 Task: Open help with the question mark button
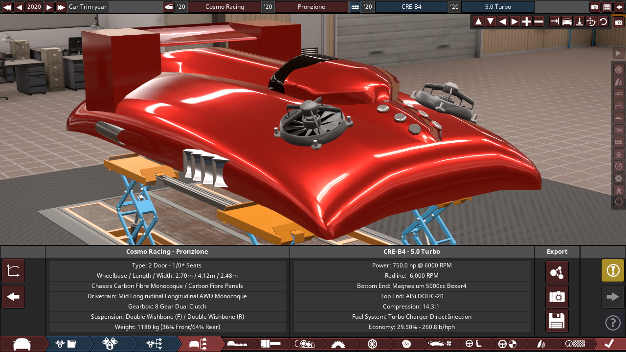point(613,323)
